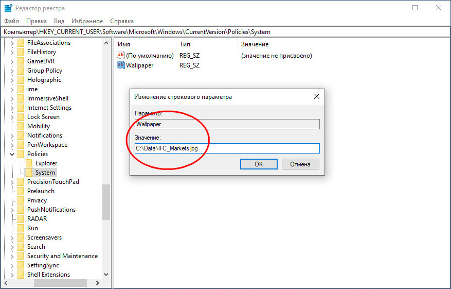
Task: Click the (значение не присвоено) cell
Action: coord(276,56)
